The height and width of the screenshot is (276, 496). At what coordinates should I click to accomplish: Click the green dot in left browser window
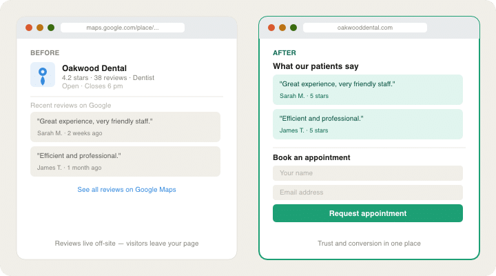click(x=51, y=28)
